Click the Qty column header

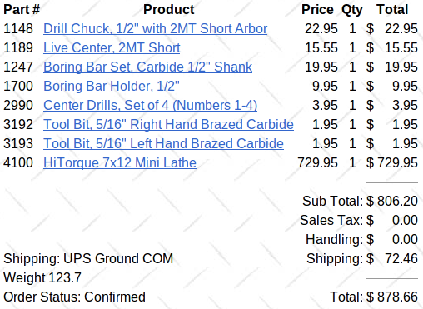[x=352, y=10]
